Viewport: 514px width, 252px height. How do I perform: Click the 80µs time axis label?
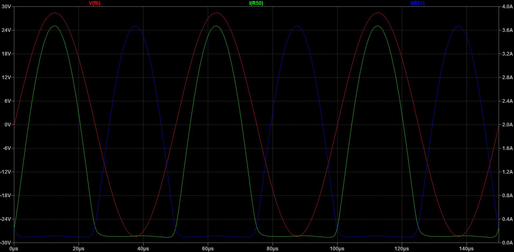pos(273,249)
